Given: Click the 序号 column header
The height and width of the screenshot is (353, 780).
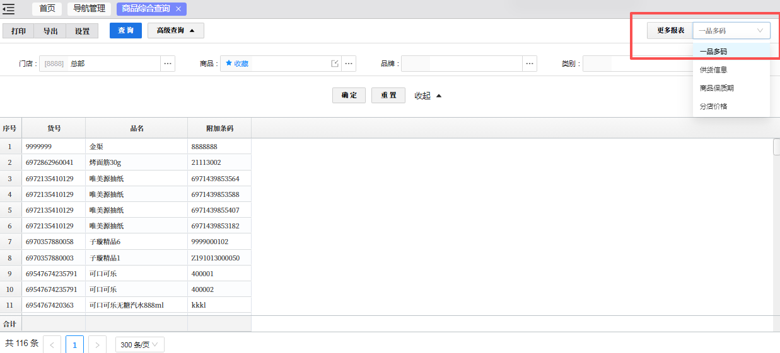Looking at the screenshot, I should [10, 128].
